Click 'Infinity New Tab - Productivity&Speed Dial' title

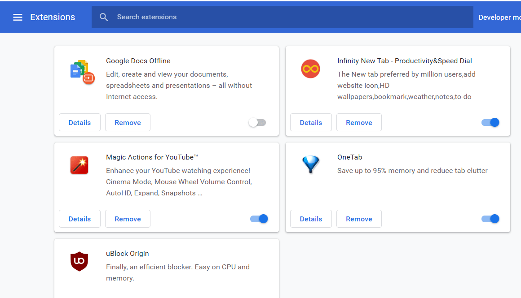404,61
